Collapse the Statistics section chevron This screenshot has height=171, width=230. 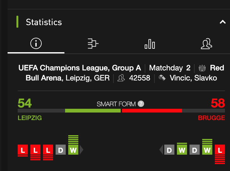pos(222,22)
